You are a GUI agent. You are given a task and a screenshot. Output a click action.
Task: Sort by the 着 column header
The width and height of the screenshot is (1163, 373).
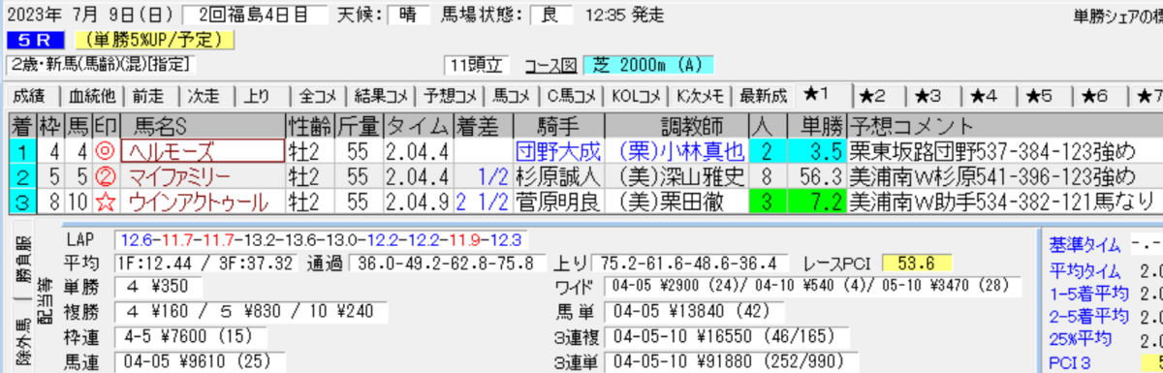click(x=21, y=127)
